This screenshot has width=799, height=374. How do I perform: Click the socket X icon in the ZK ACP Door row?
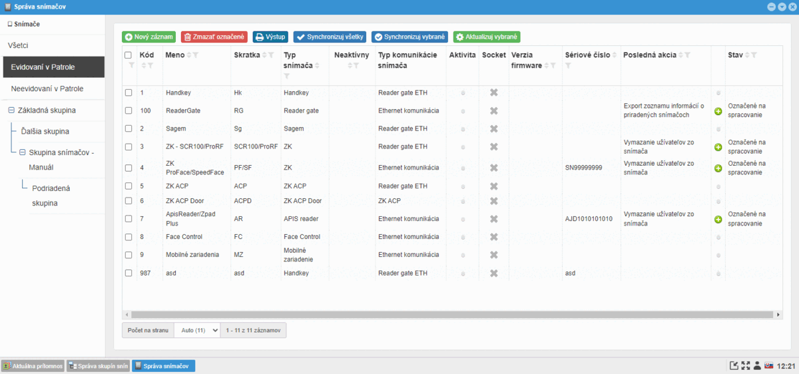(x=494, y=201)
